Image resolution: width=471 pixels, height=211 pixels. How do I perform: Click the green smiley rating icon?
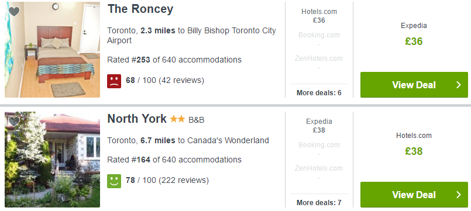(114, 181)
